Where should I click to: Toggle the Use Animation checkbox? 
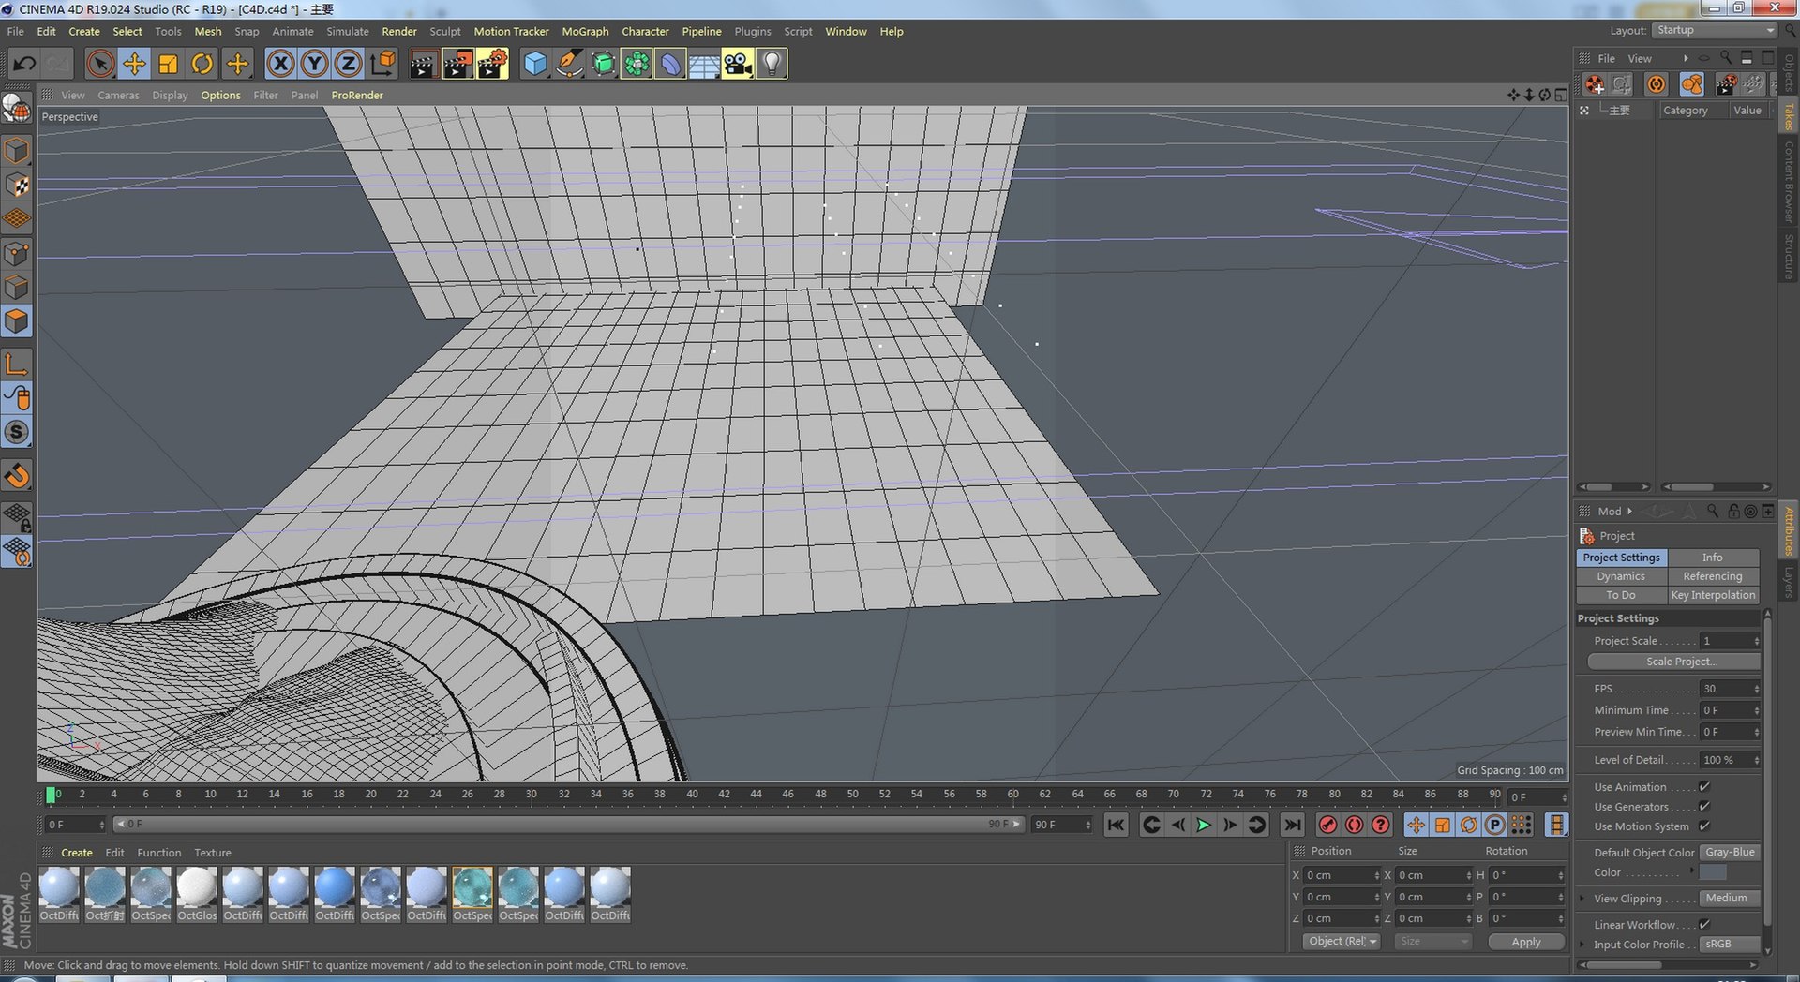tap(1704, 787)
